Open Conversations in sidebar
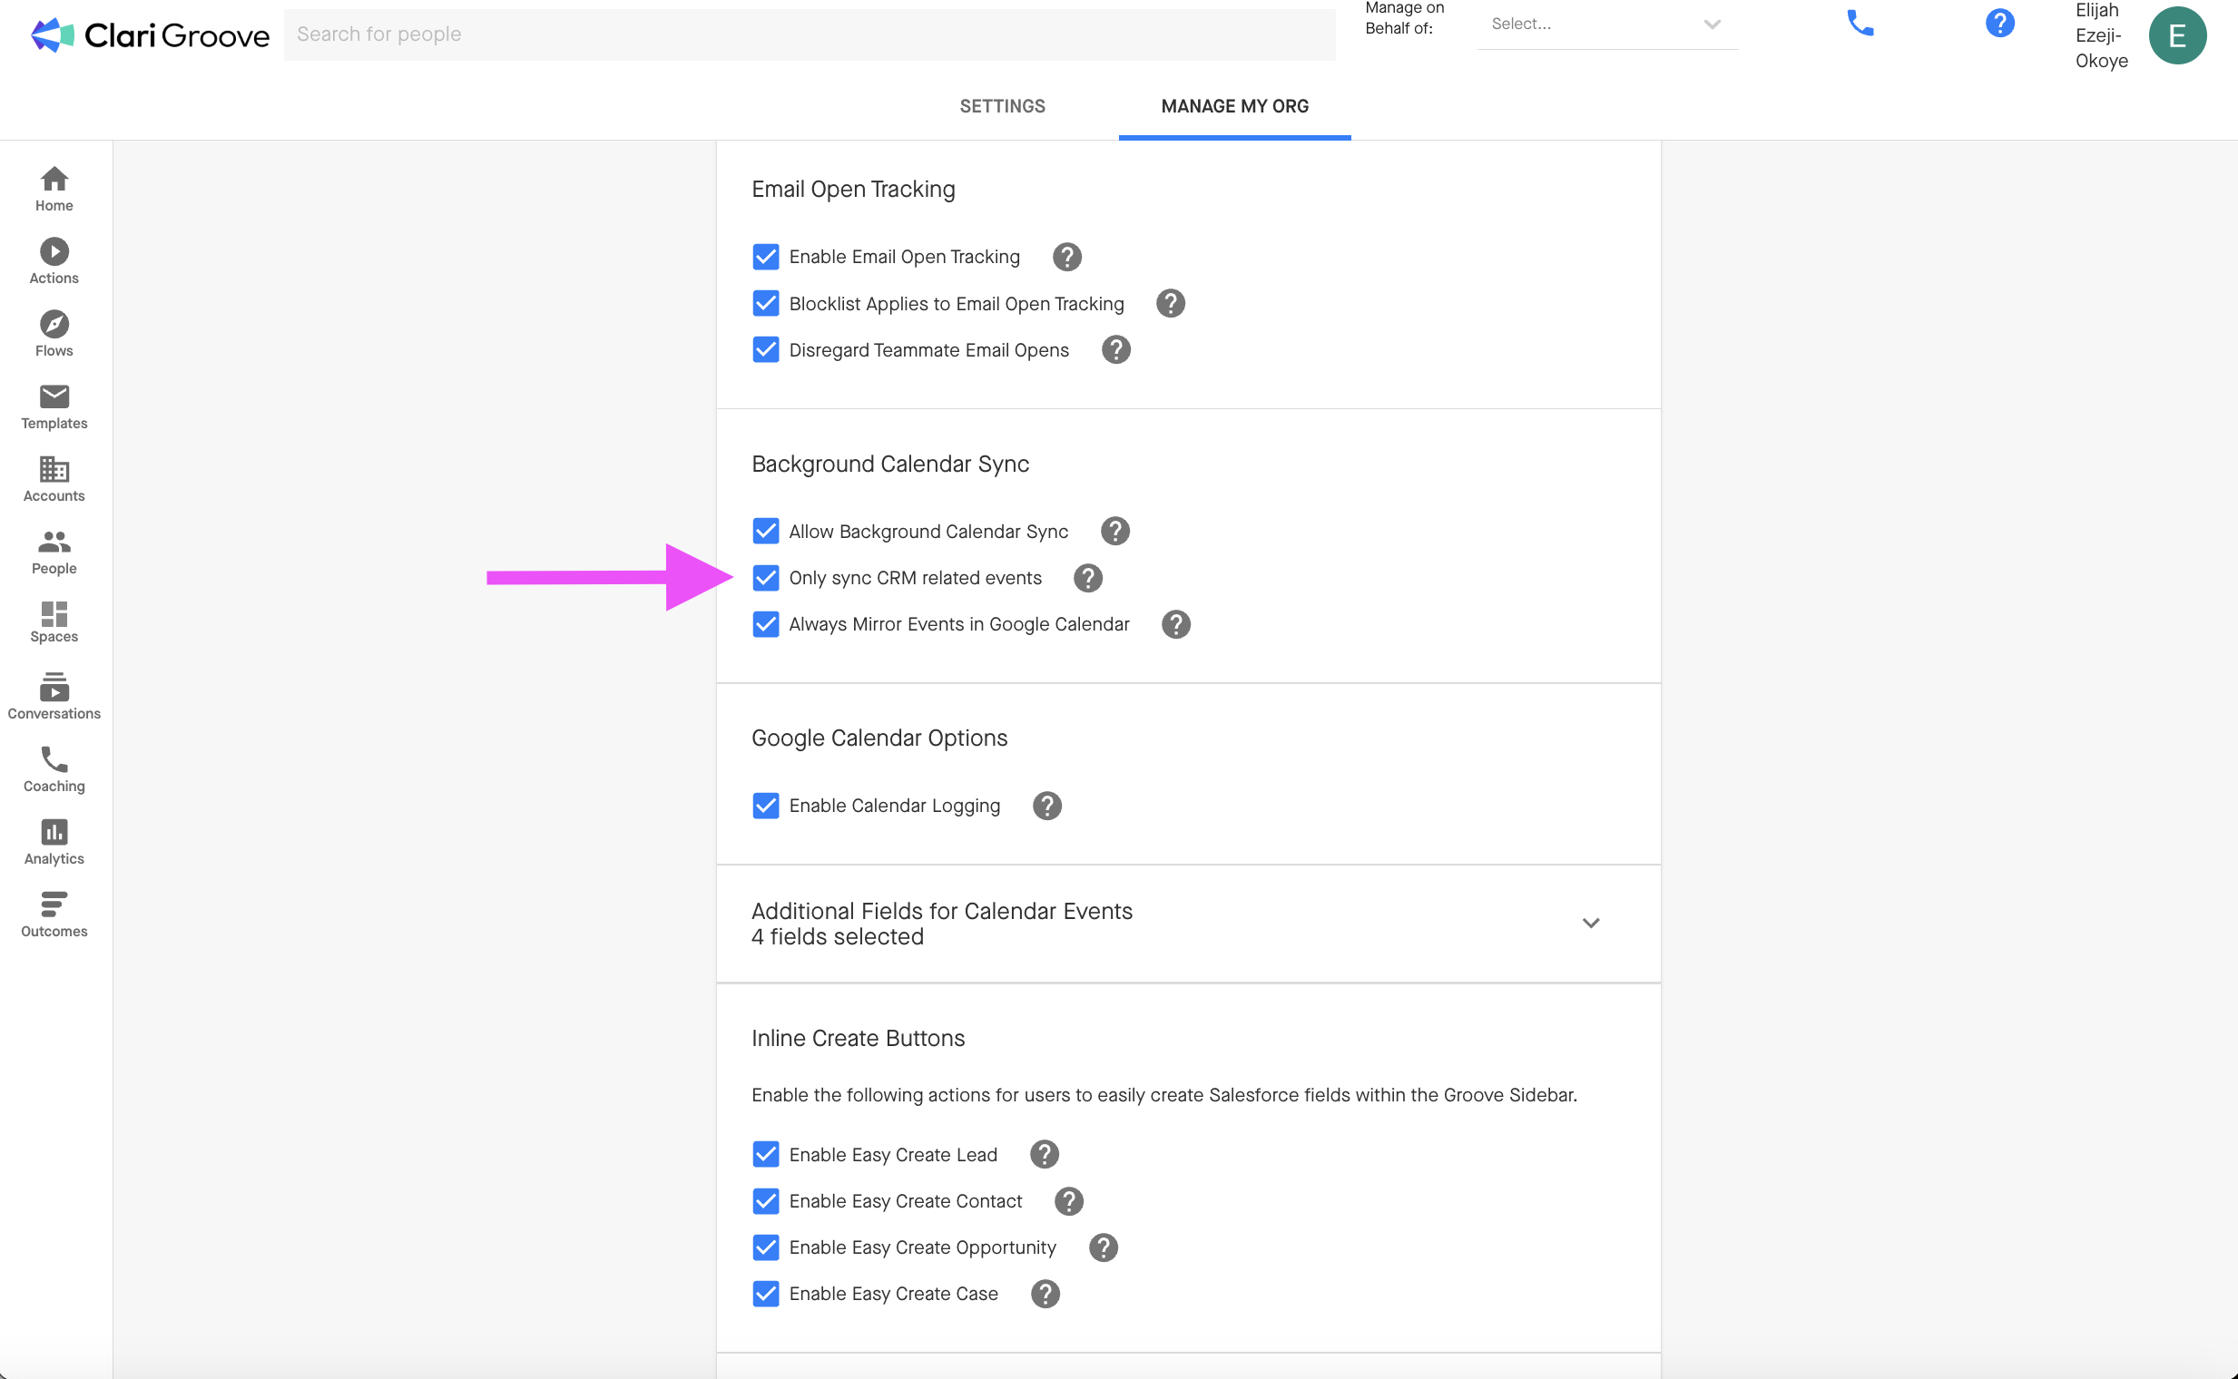The height and width of the screenshot is (1379, 2238). click(x=54, y=697)
